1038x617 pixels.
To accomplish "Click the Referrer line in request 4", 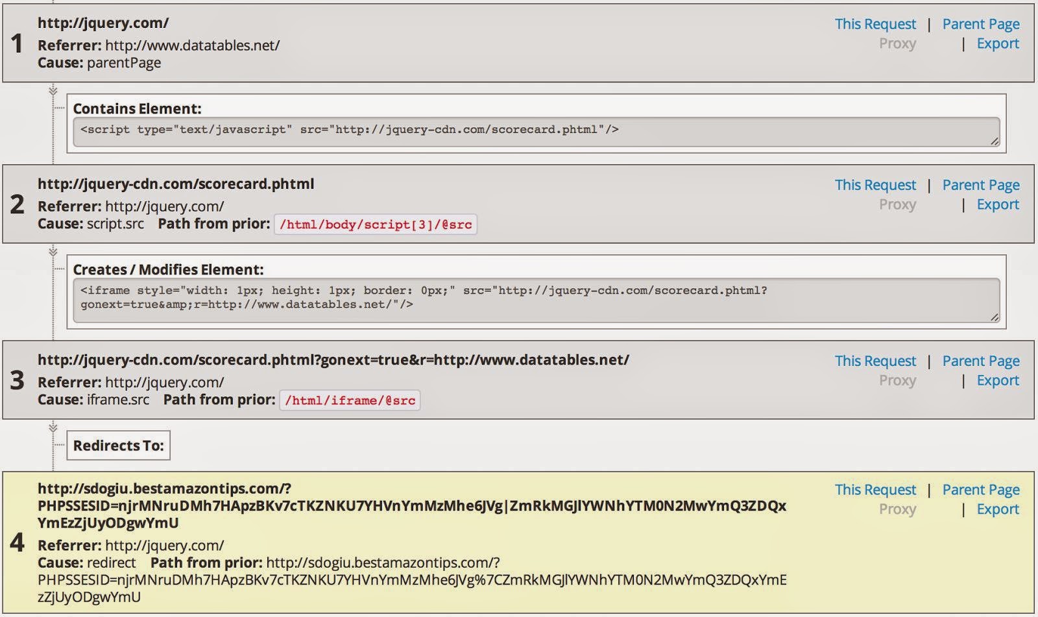I will [x=131, y=546].
